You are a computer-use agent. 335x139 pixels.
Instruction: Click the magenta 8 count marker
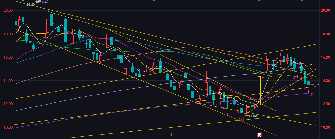click(x=238, y=112)
